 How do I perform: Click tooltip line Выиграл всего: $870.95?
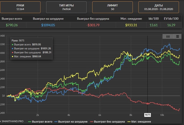coord(26,45)
